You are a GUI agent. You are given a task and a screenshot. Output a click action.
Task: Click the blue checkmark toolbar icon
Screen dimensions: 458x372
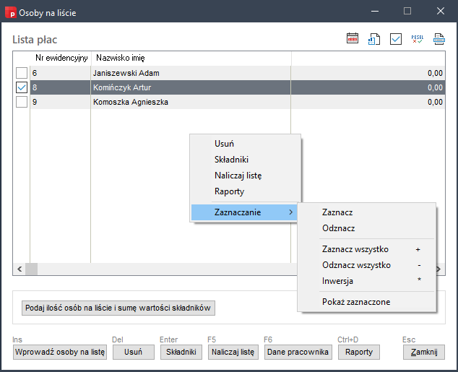[395, 39]
